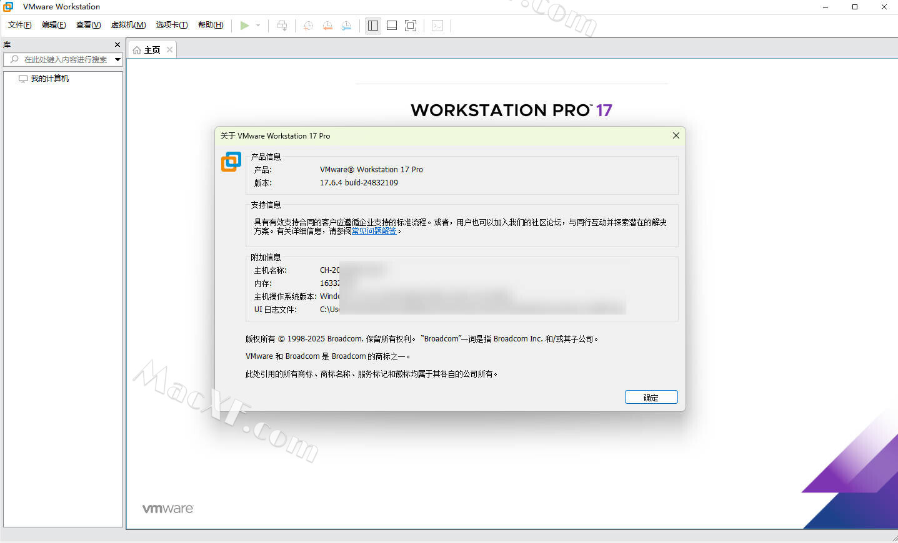
Task: Click the UI 日志文件 label
Action: [x=276, y=310]
